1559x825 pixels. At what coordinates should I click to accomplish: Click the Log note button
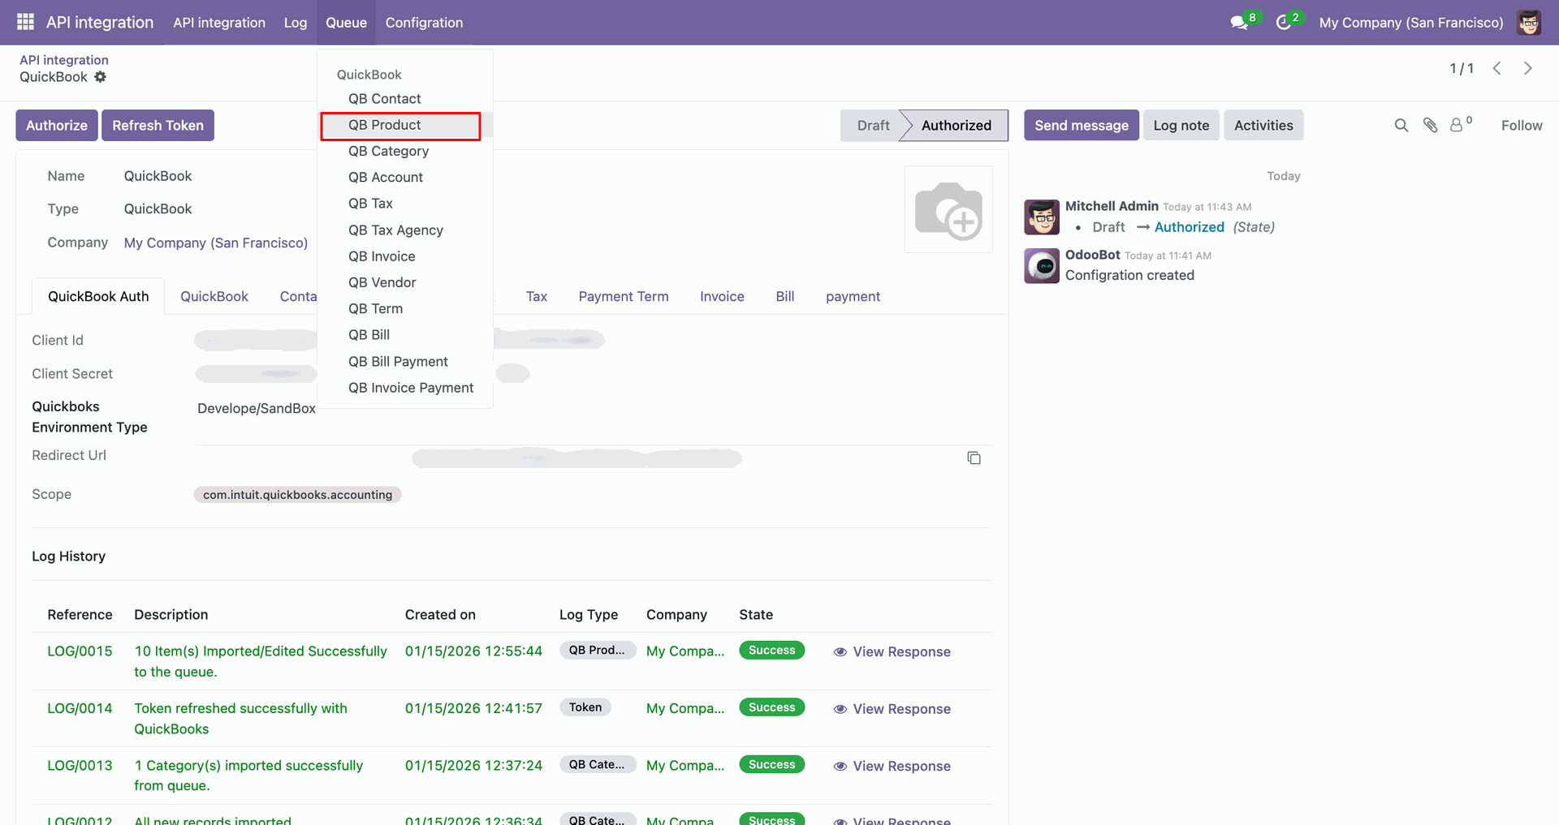coord(1181,125)
